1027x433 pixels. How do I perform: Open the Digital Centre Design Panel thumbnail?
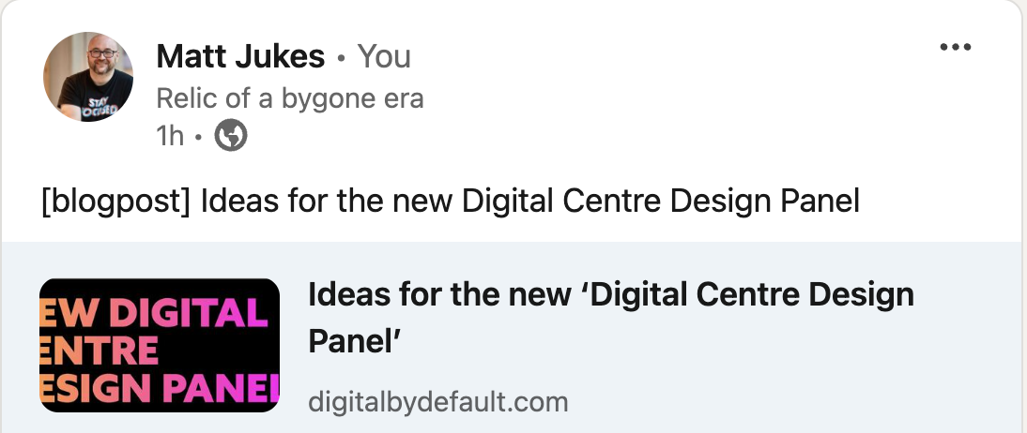click(x=160, y=345)
